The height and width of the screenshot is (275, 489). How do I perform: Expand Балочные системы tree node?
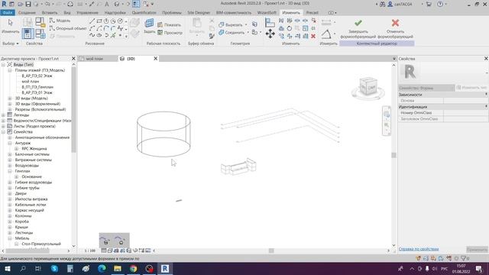click(10, 154)
